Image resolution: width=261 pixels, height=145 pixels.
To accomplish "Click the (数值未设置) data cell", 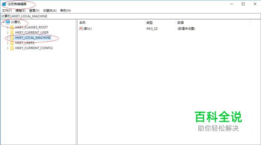I will pos(186,29).
